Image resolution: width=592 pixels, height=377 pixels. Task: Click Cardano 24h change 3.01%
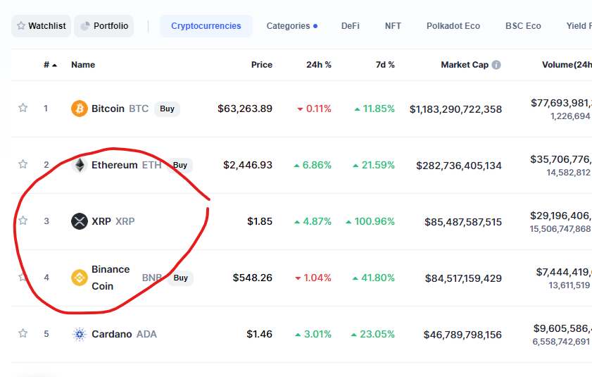[x=313, y=334]
